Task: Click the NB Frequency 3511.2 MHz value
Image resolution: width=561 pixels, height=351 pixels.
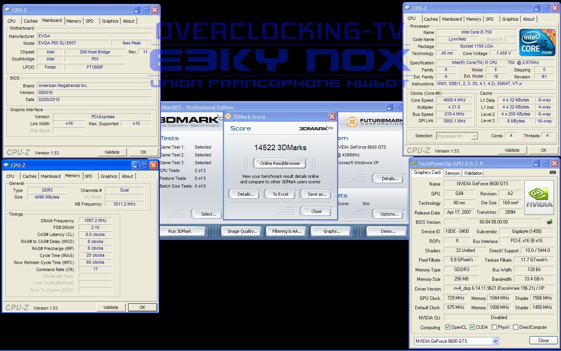Action: [124, 204]
